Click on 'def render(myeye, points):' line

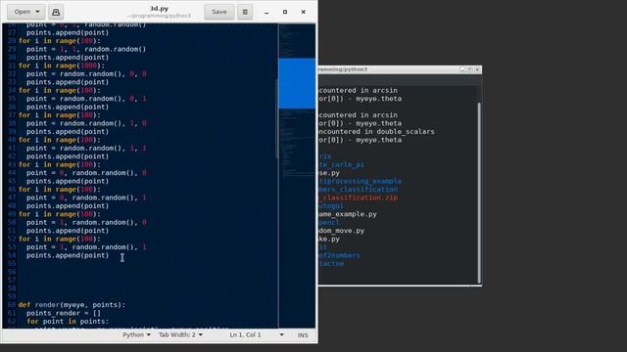pos(72,305)
